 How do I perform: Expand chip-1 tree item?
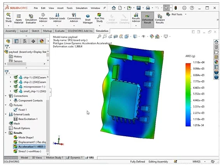(11, 77)
